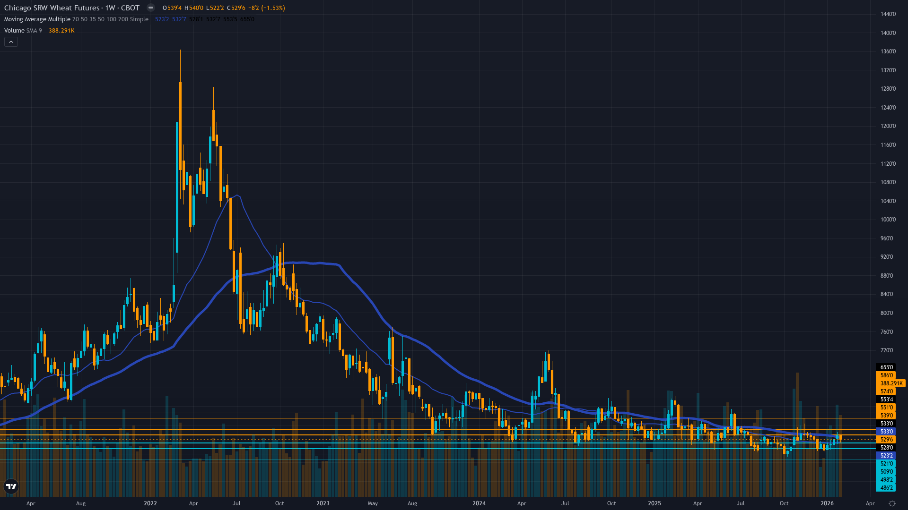Click the 1360'0 scale label
Screen dimensions: 908x510
(888, 51)
